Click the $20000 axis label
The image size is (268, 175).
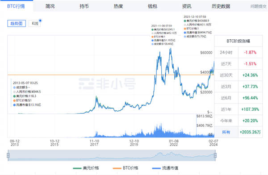point(206,92)
